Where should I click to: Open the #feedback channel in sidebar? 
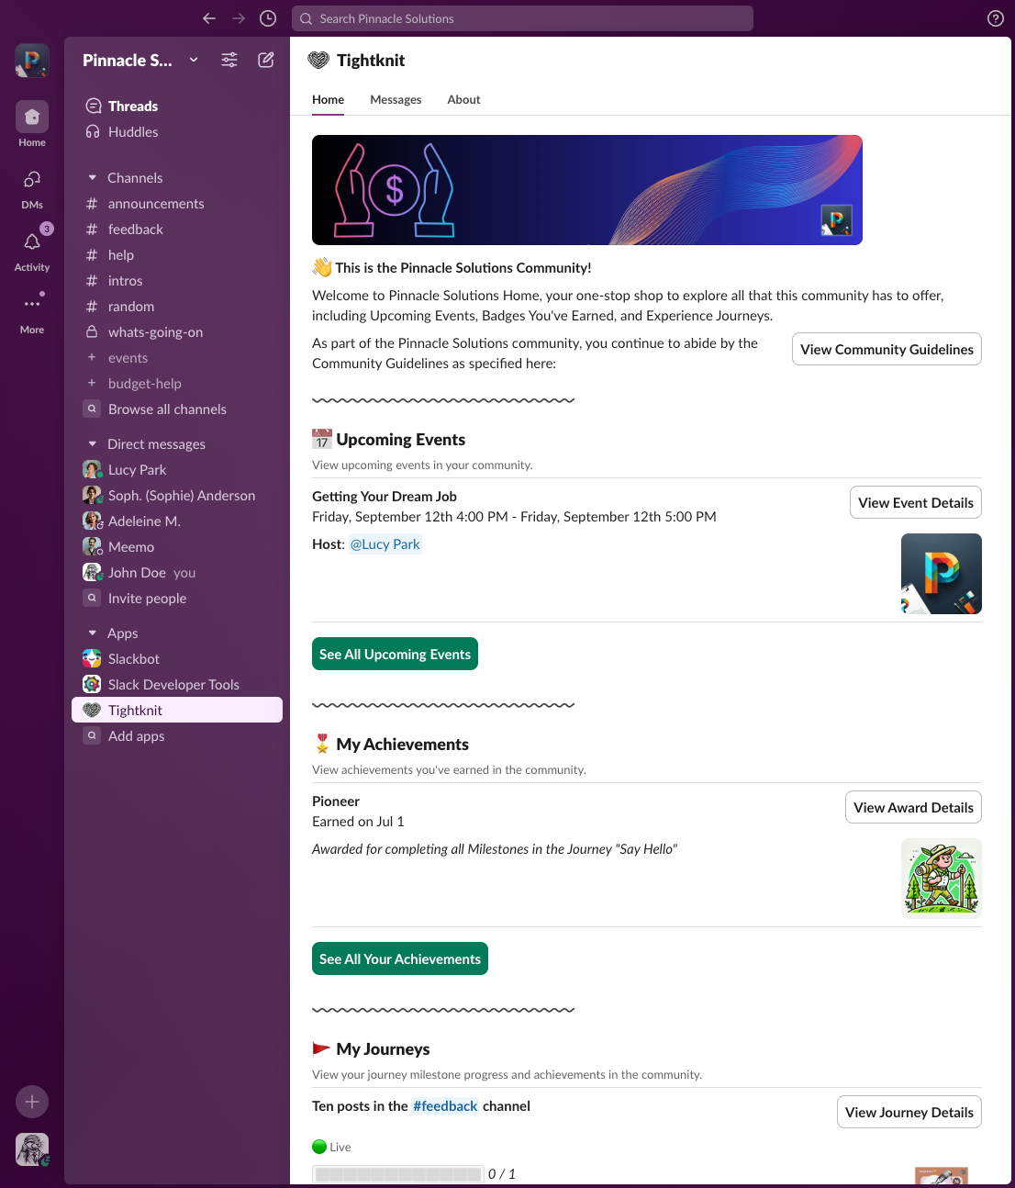[x=177, y=230]
